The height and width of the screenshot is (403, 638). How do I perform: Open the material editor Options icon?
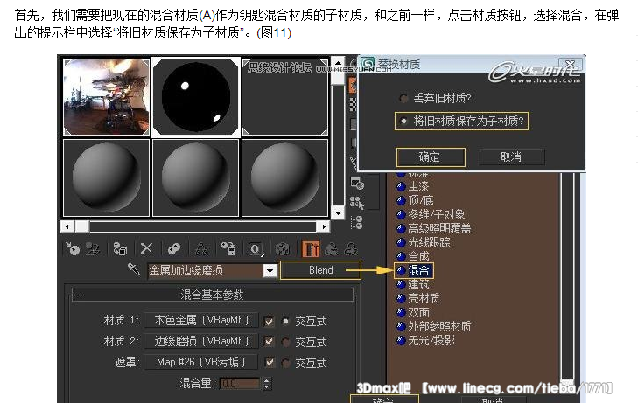coord(357,184)
